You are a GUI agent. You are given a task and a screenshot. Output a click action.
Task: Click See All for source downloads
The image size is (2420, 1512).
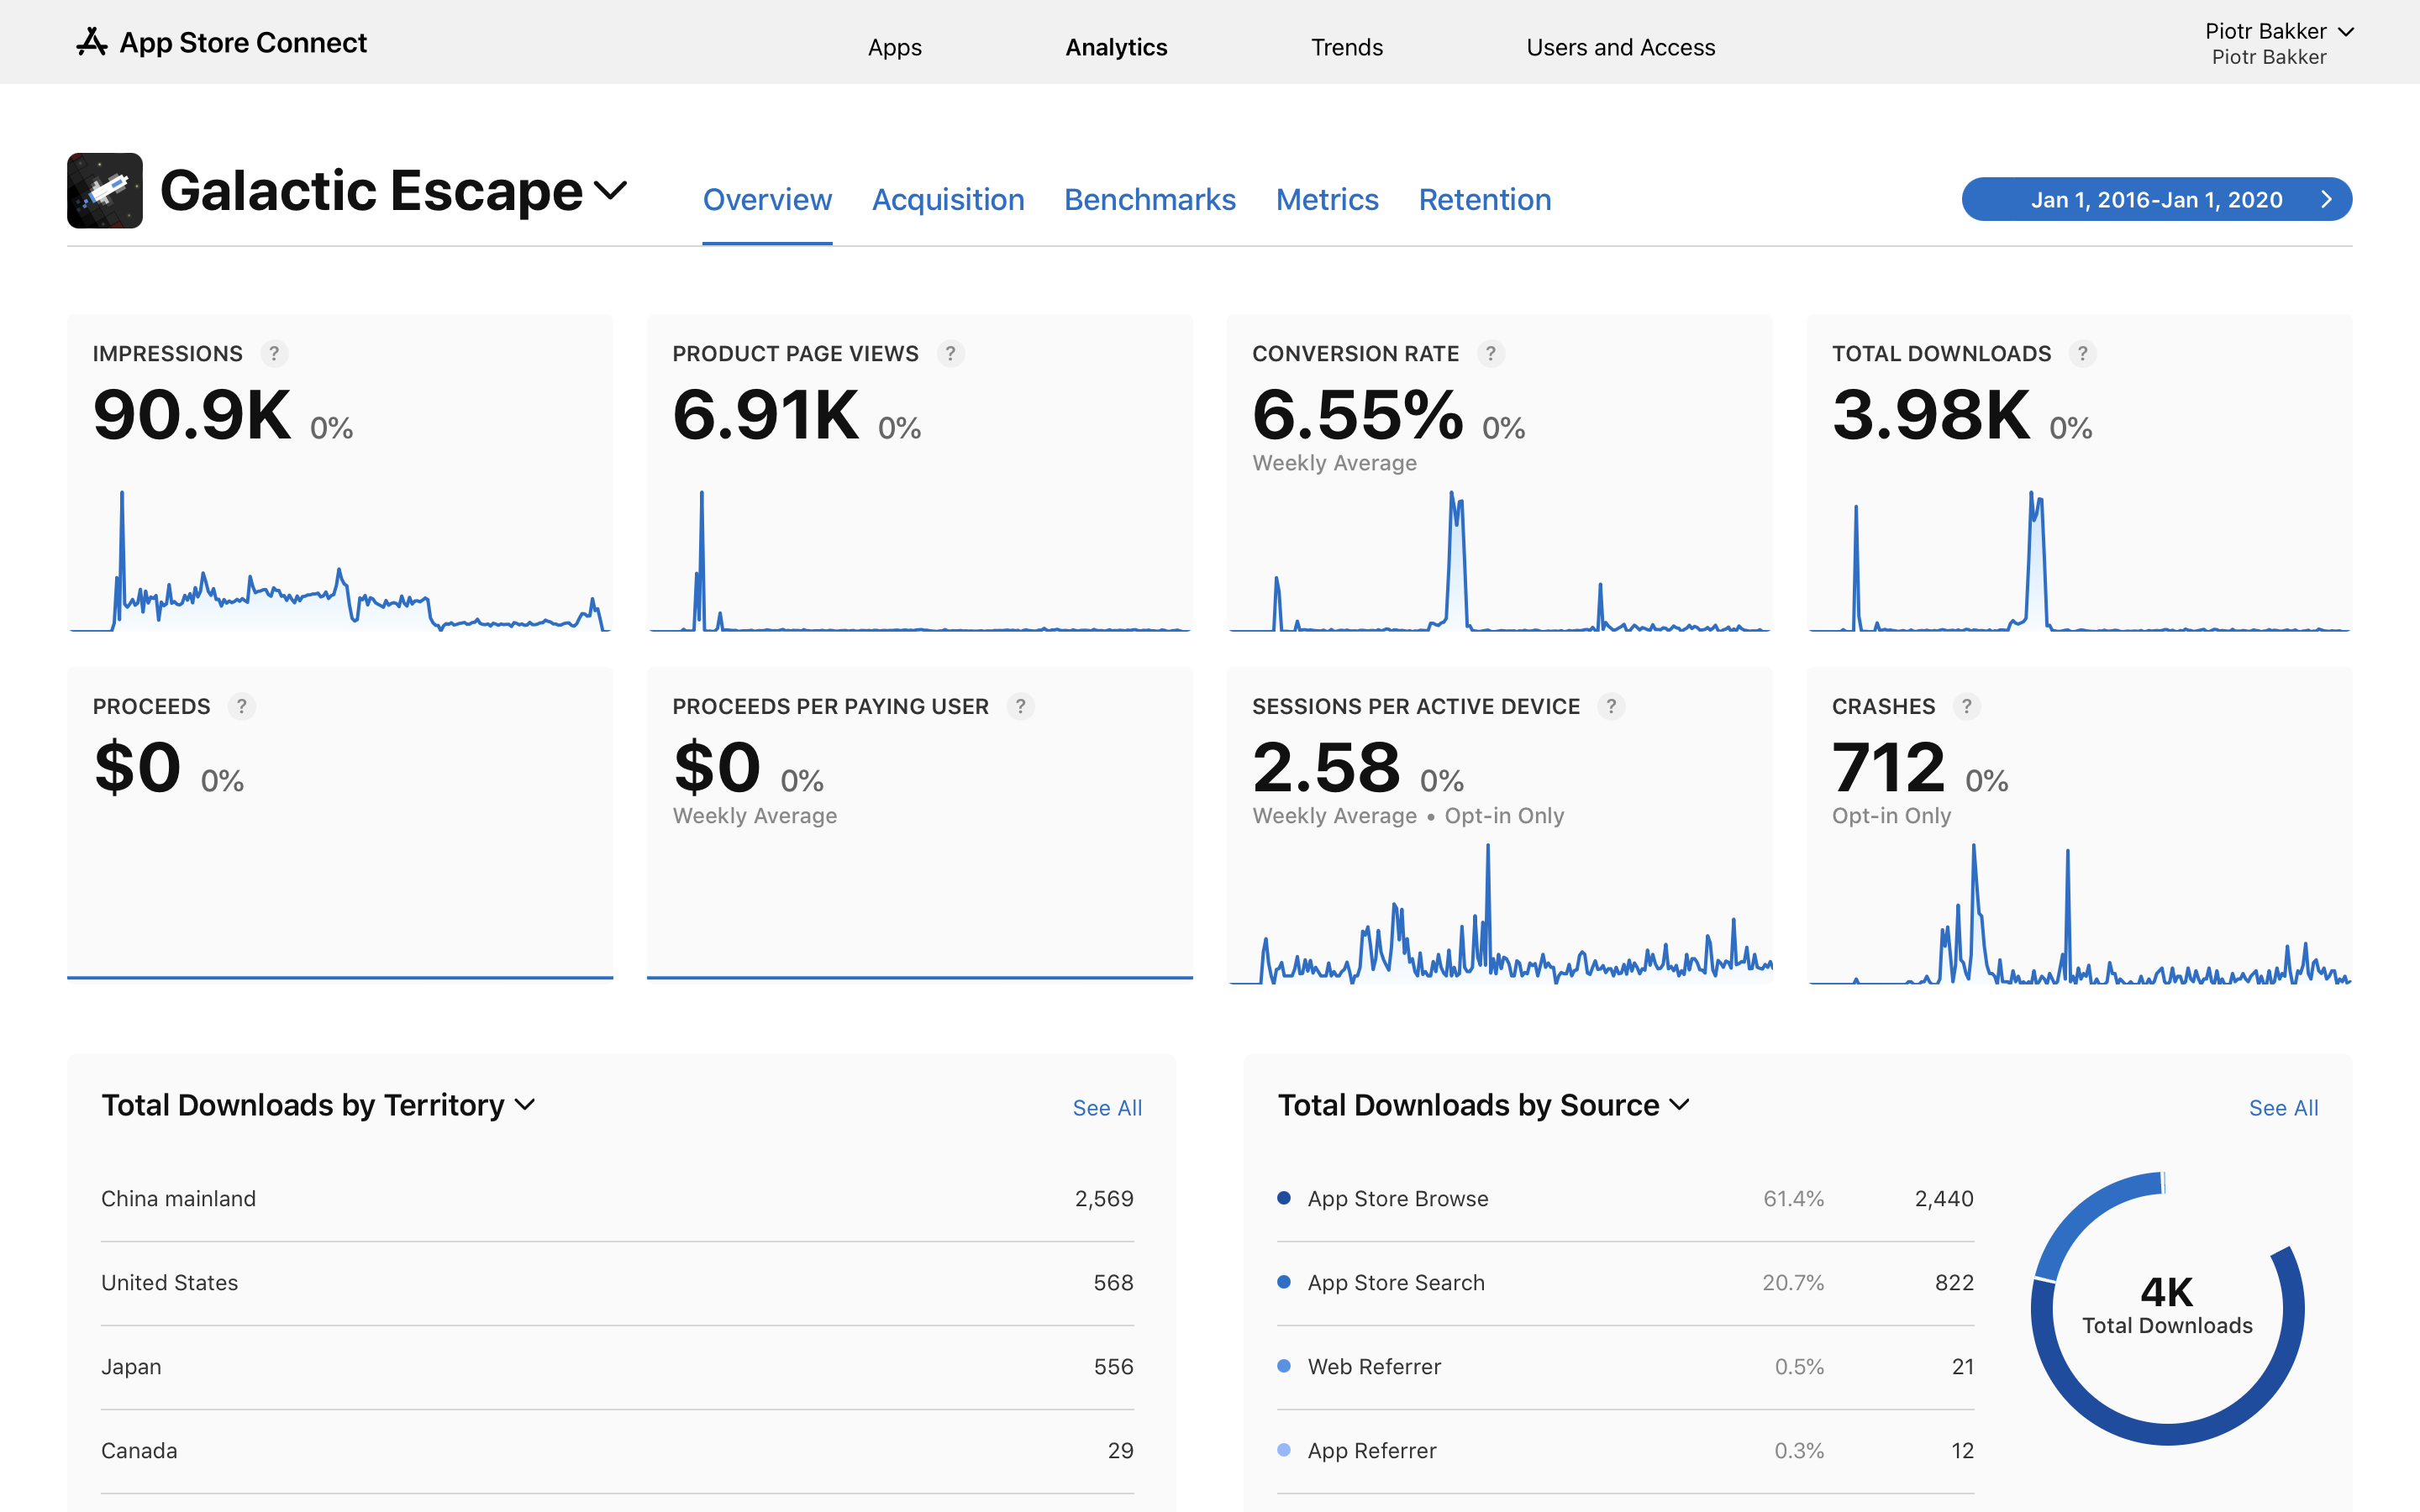click(x=2283, y=1108)
